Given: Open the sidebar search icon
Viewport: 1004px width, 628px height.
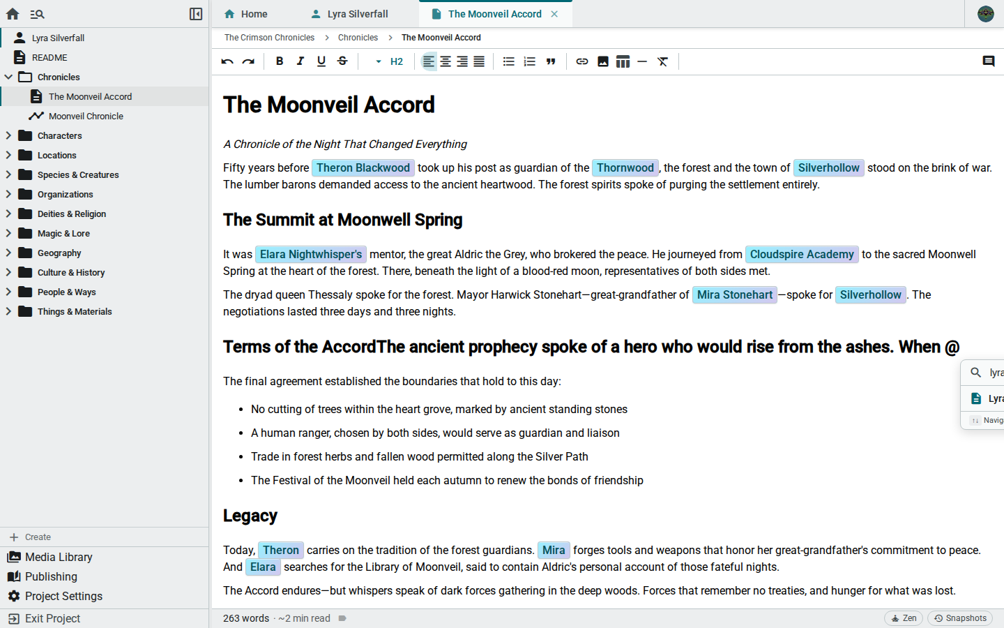Looking at the screenshot, I should (38, 14).
